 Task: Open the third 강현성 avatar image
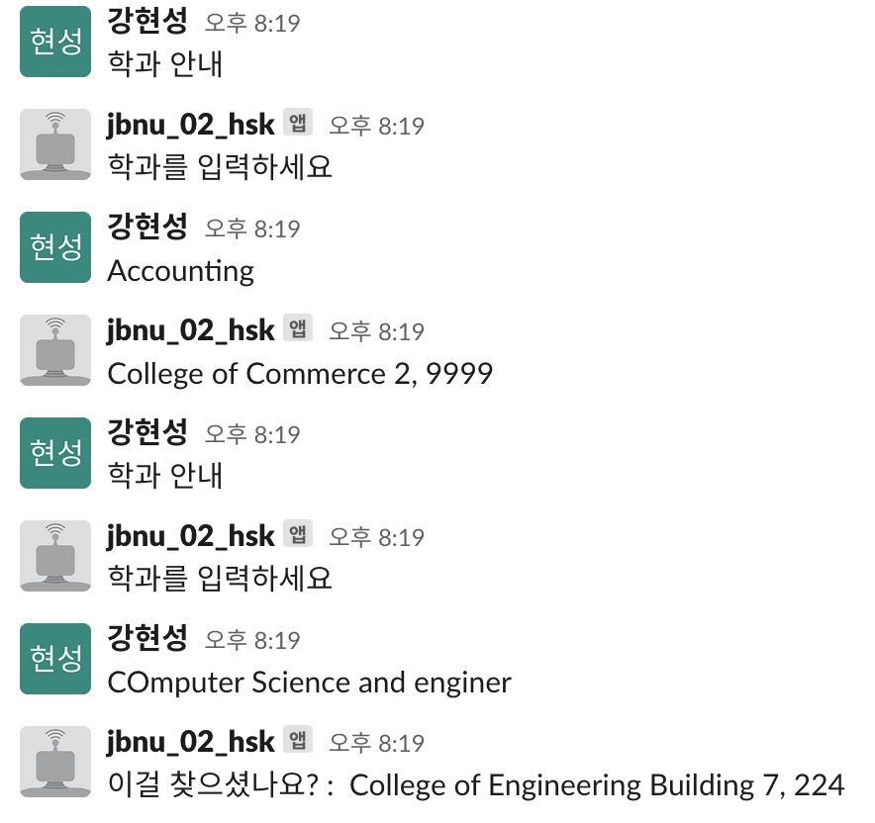[x=54, y=453]
